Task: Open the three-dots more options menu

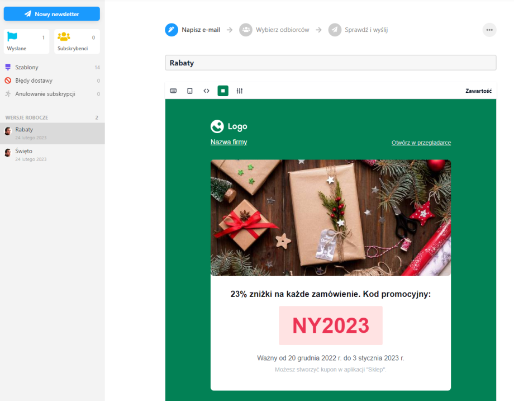Action: 489,30
